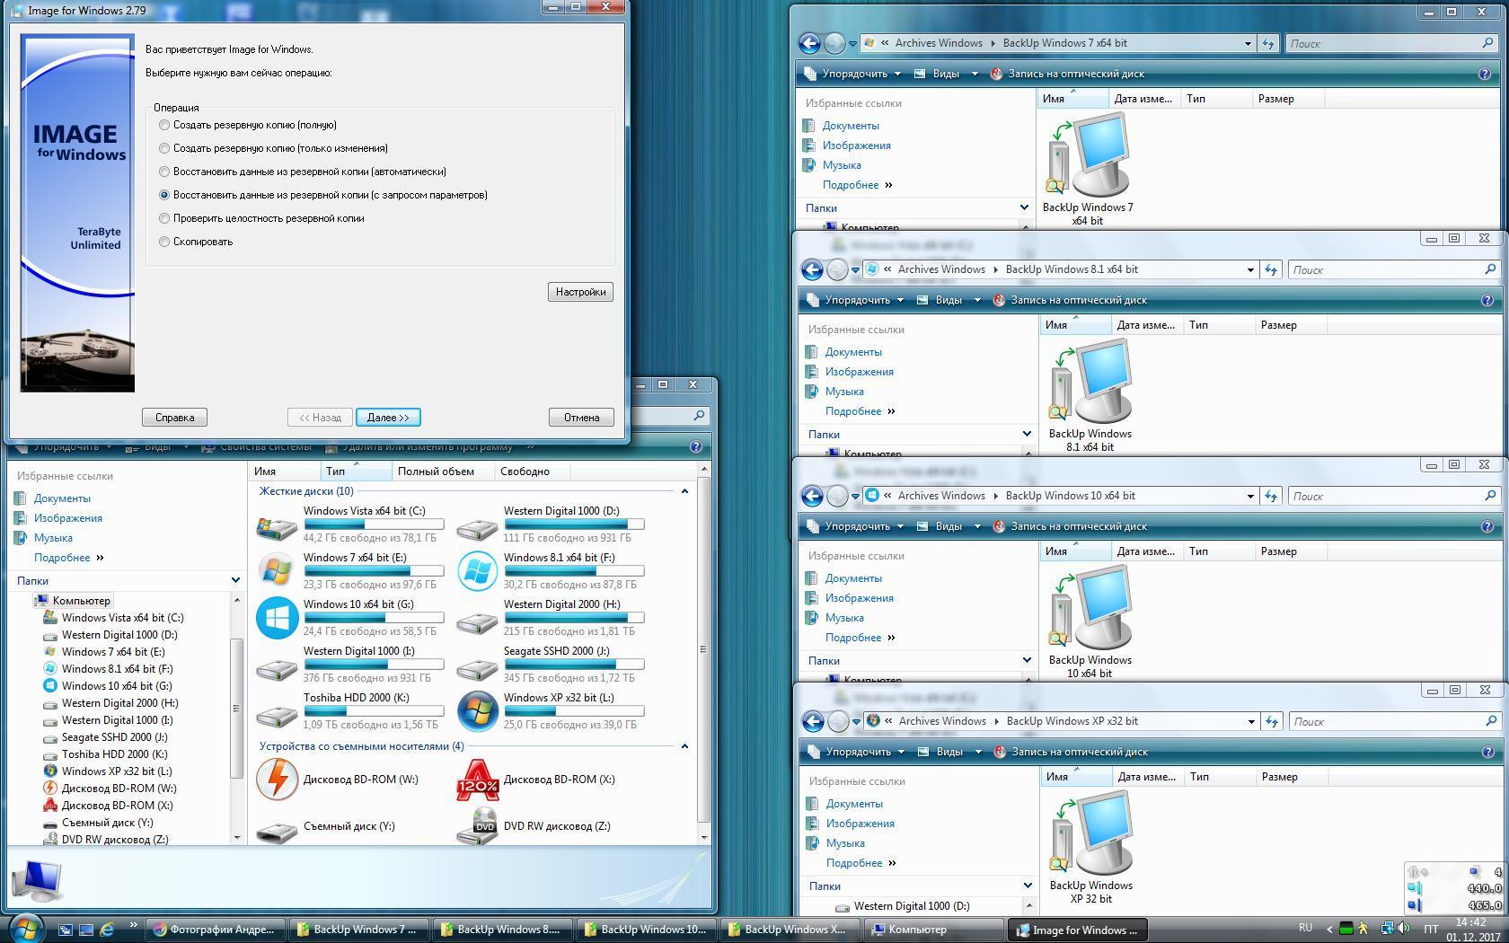Select restore with parameter prompts option
The width and height of the screenshot is (1509, 943).
164,195
